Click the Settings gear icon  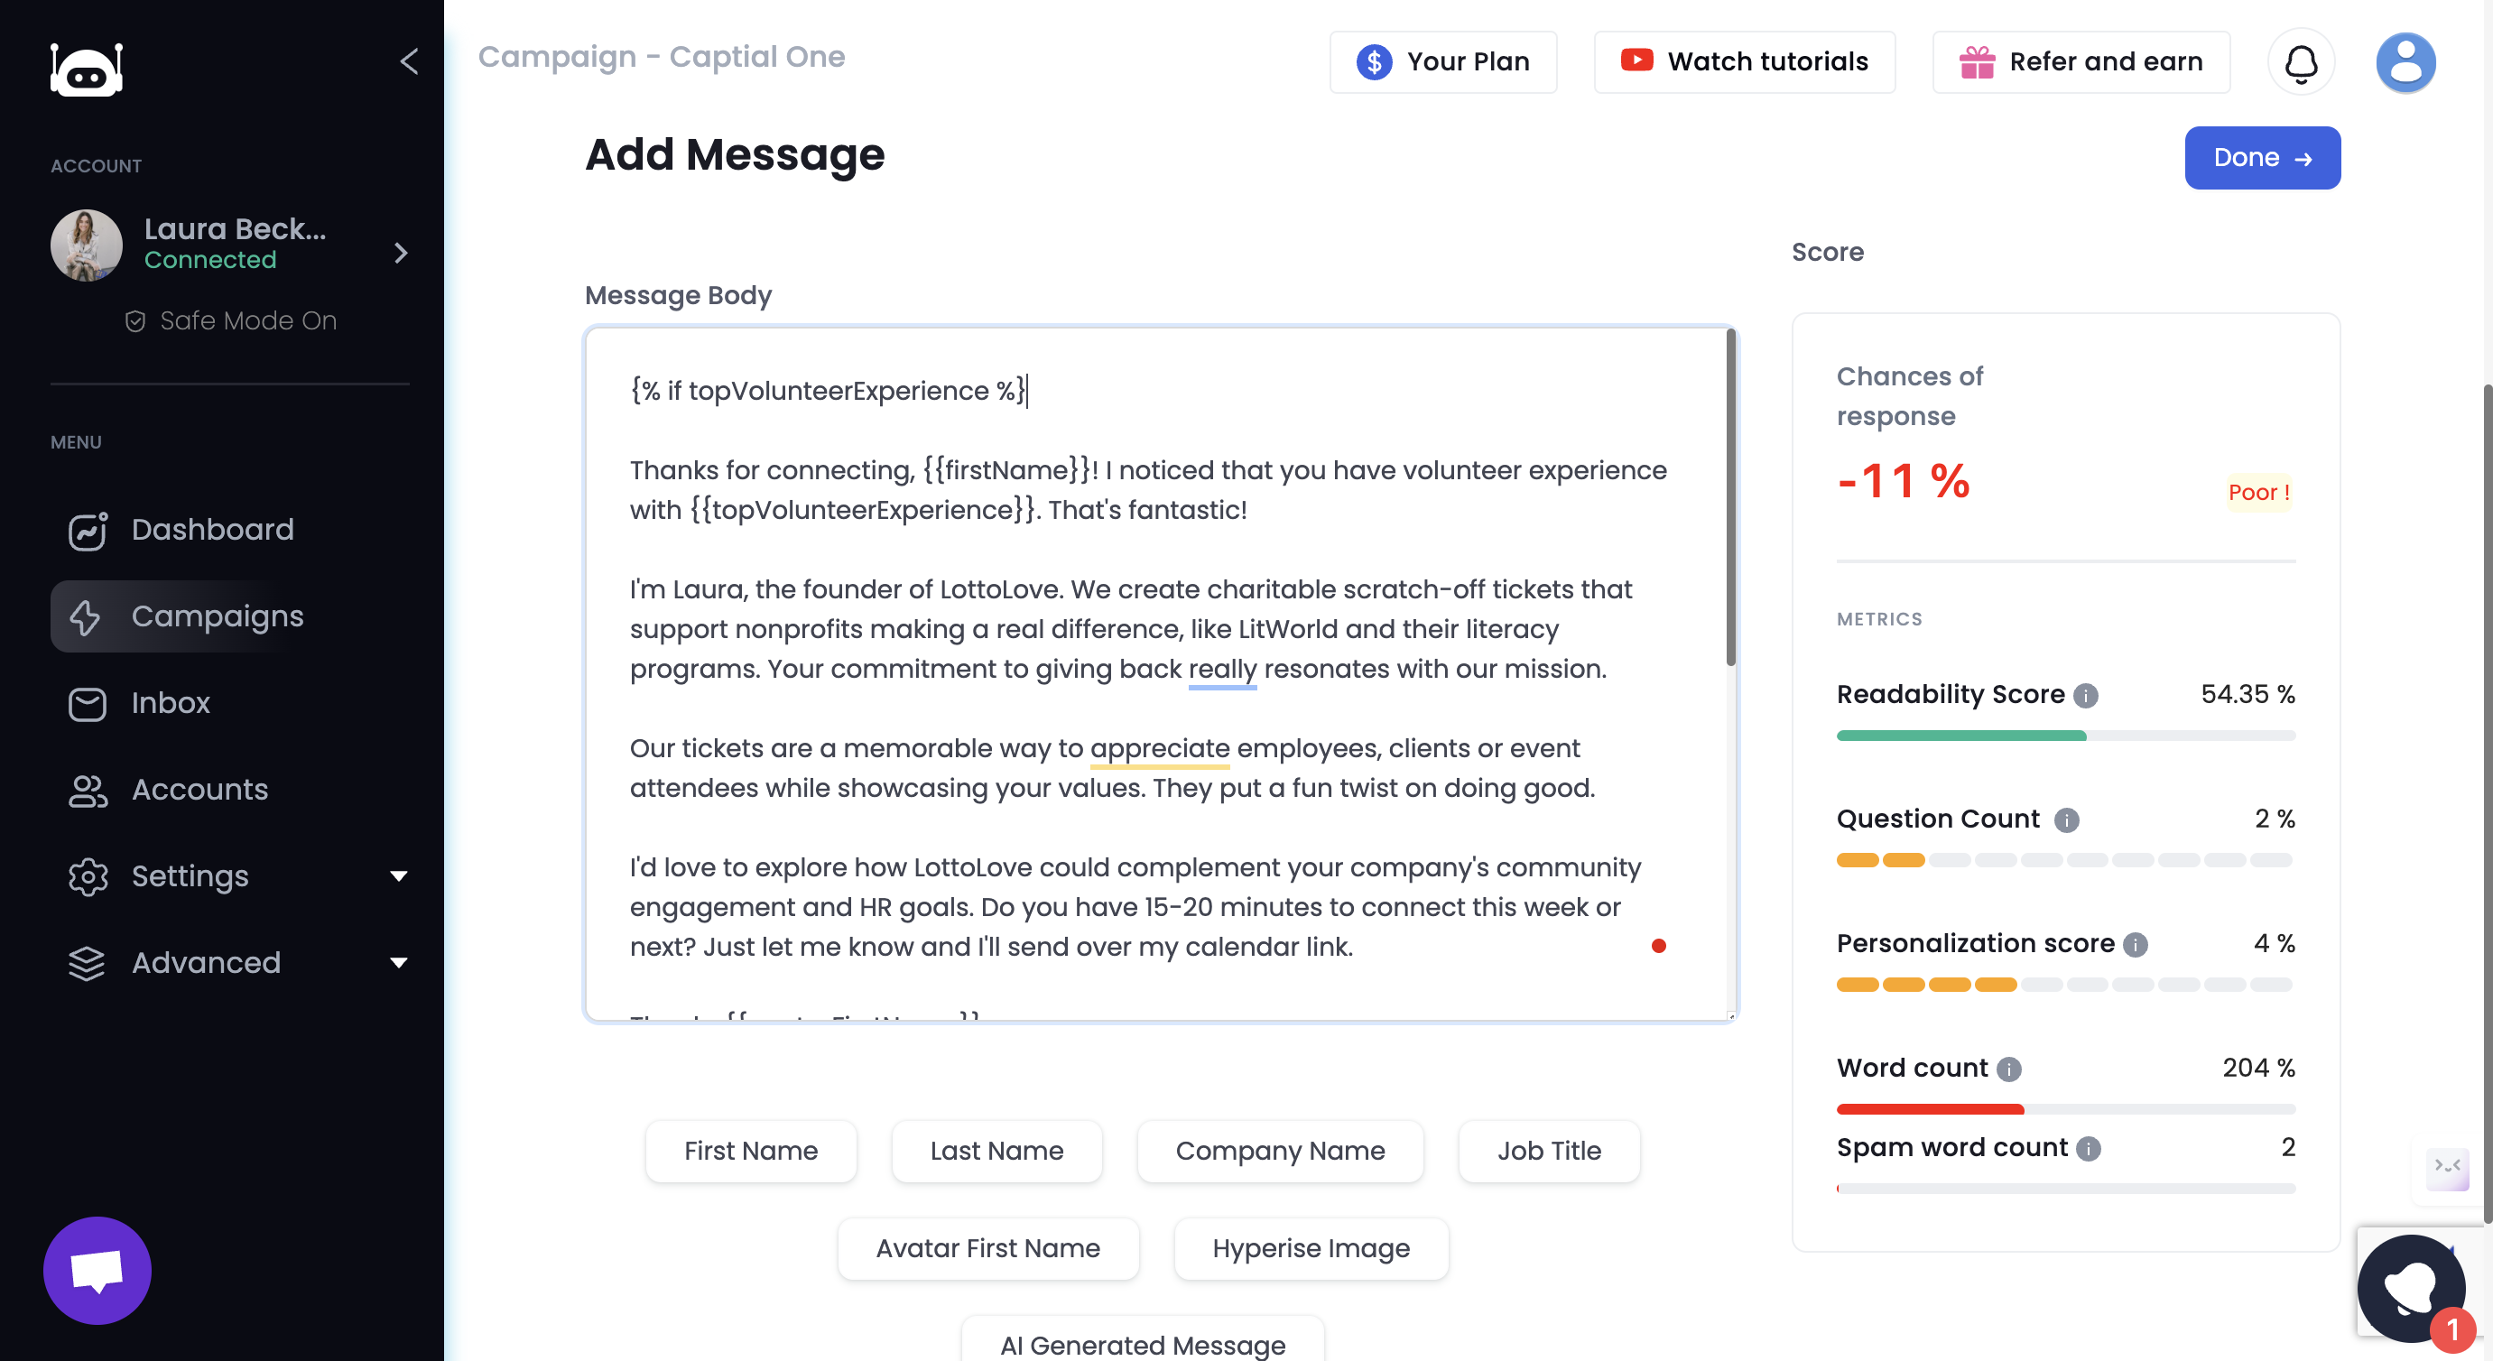[88, 877]
